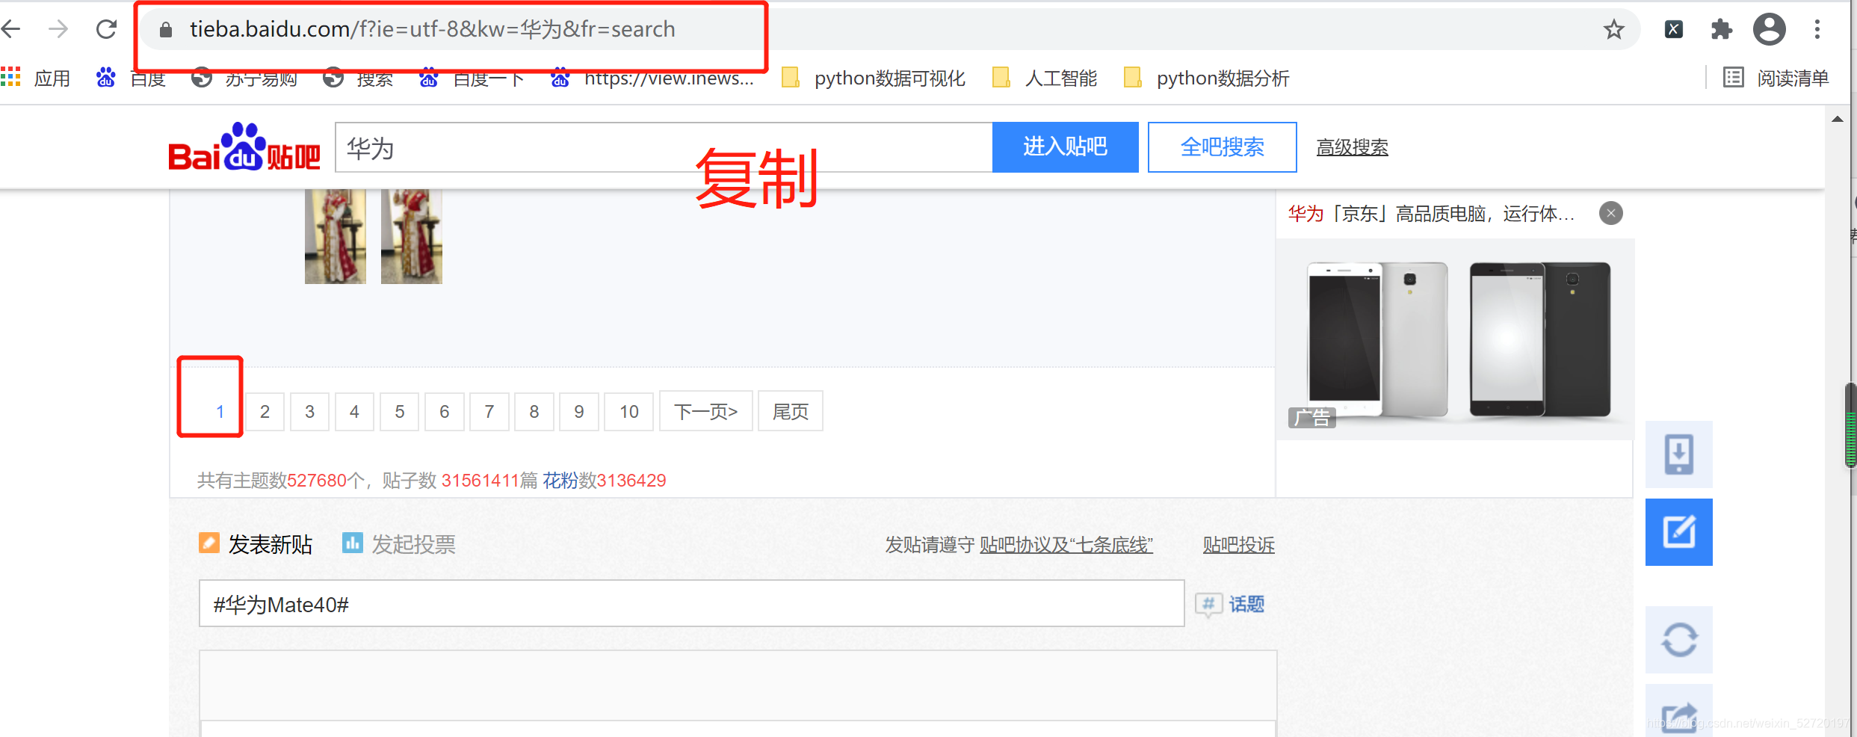Click the URL address bar text
This screenshot has width=1857, height=737.
[x=432, y=29]
